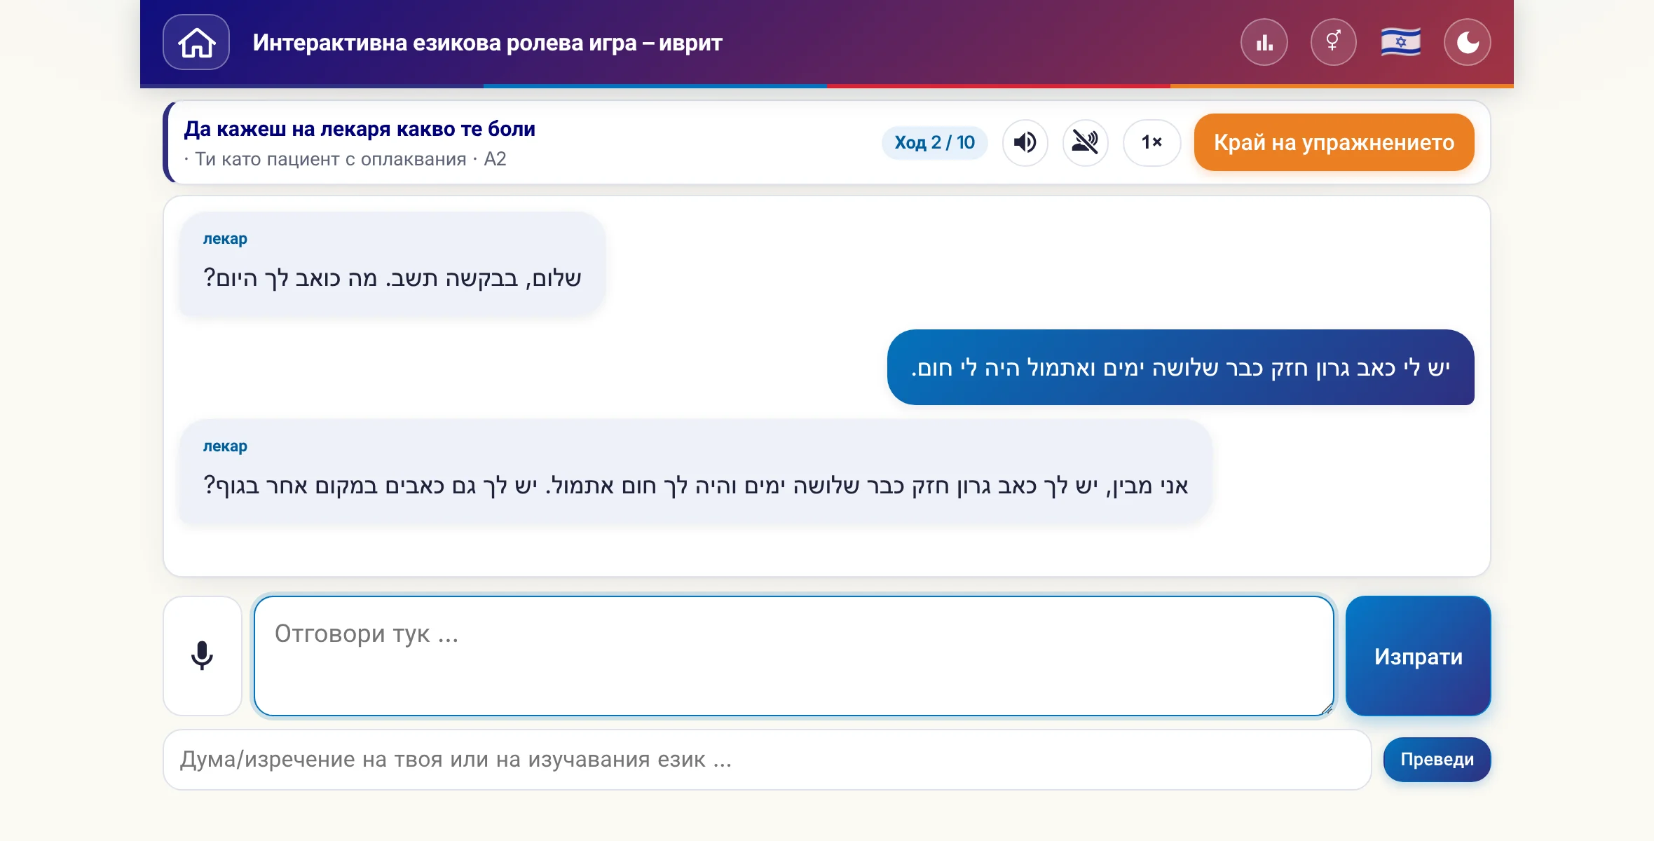Focus the Отговори тук reply field
The height and width of the screenshot is (841, 1654).
pos(793,656)
